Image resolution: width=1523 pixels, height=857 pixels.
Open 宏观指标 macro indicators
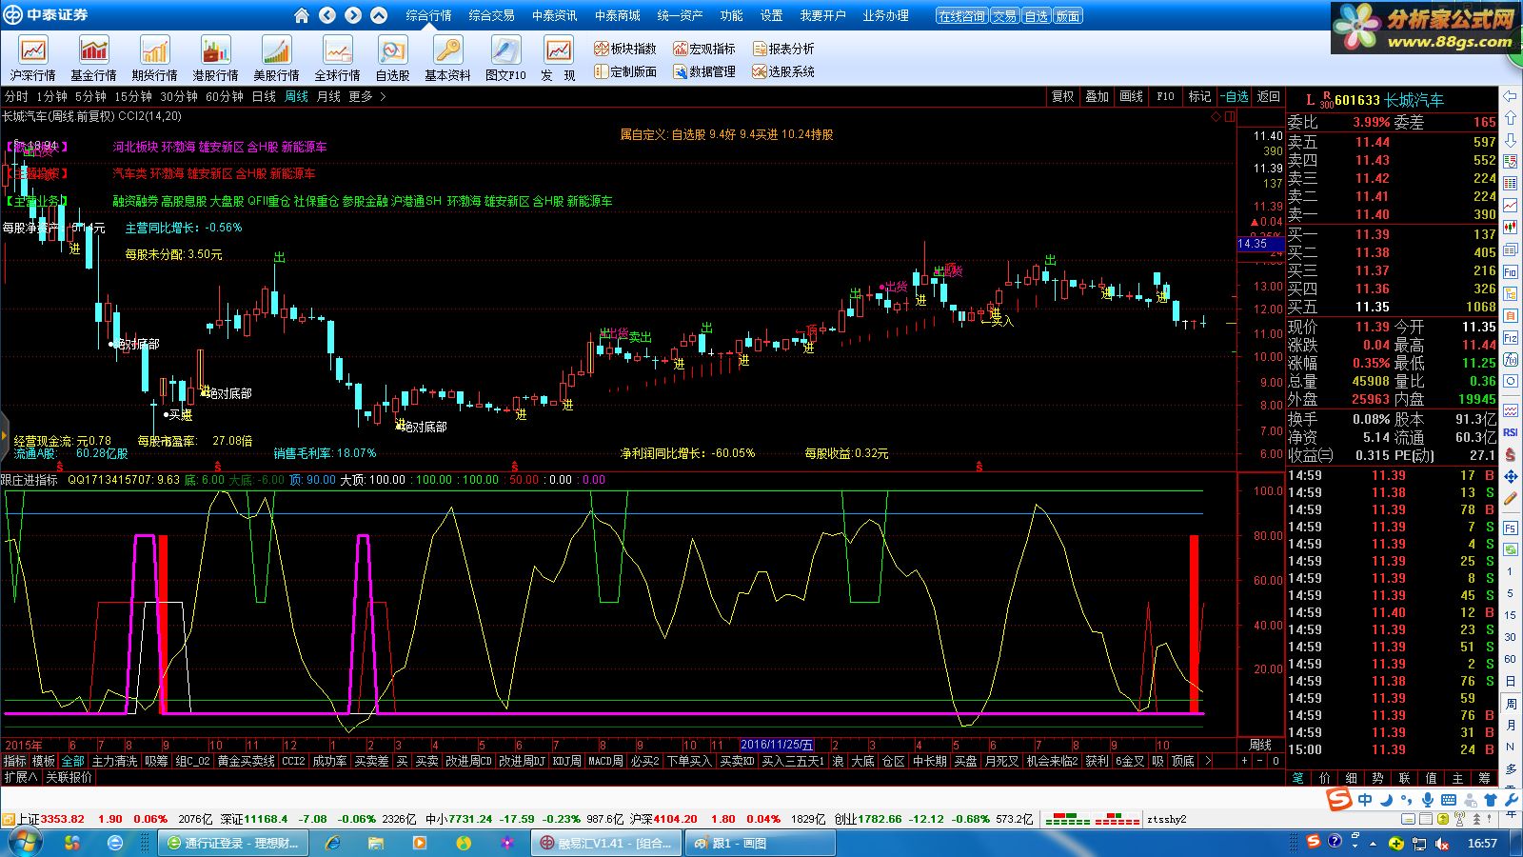point(703,49)
